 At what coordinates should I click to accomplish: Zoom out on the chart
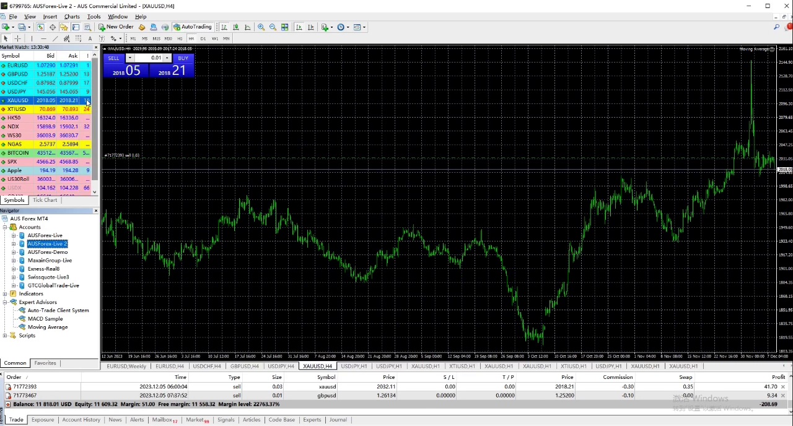(273, 27)
